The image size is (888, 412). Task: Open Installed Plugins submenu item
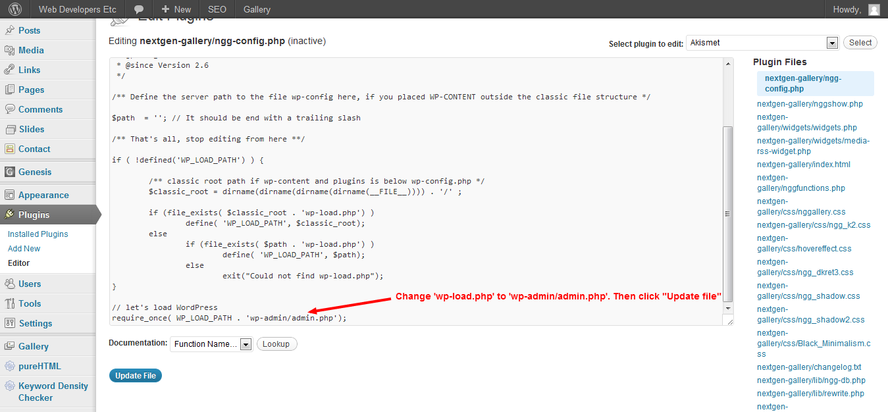[x=38, y=234]
